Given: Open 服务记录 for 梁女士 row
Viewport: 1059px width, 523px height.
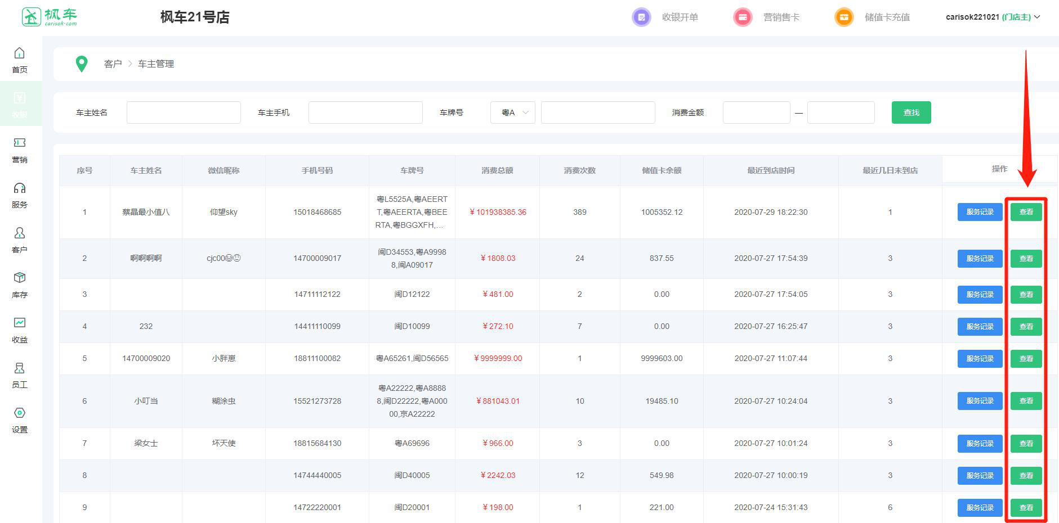Looking at the screenshot, I should (980, 444).
